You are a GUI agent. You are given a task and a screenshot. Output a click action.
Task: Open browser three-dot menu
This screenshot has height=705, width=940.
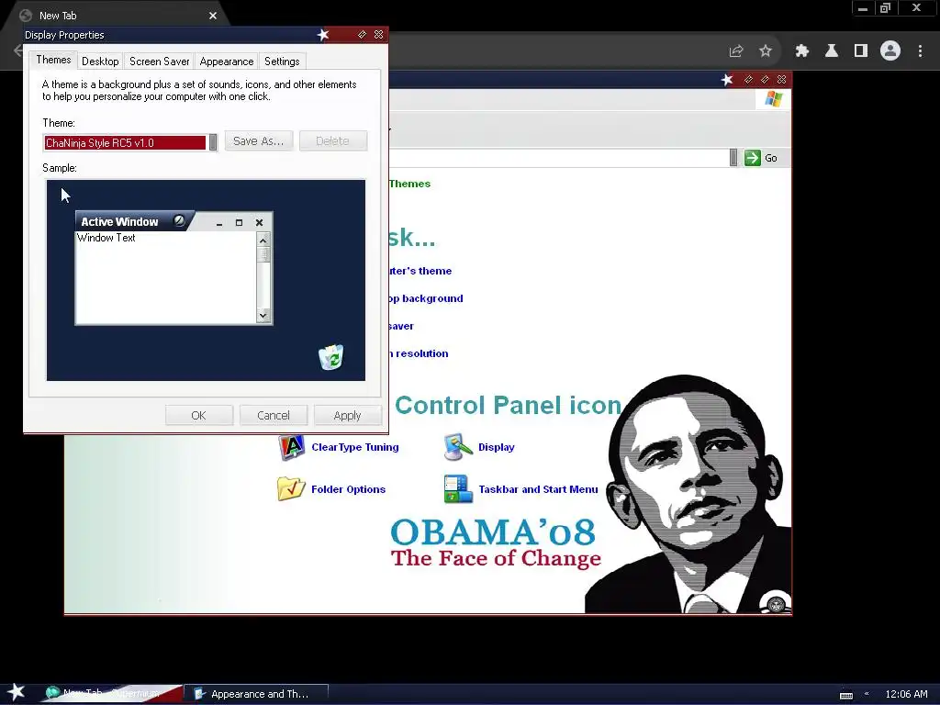(x=920, y=51)
